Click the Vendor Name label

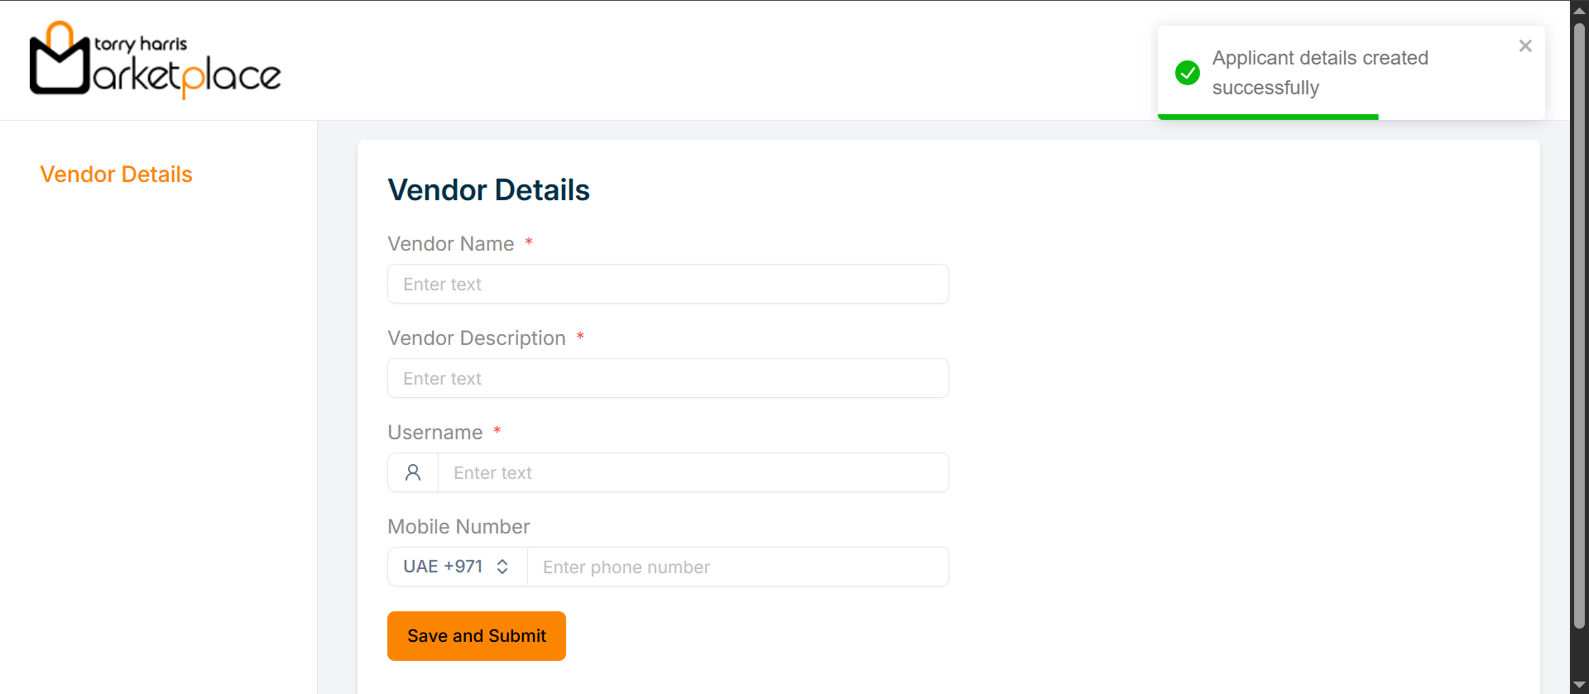(451, 244)
